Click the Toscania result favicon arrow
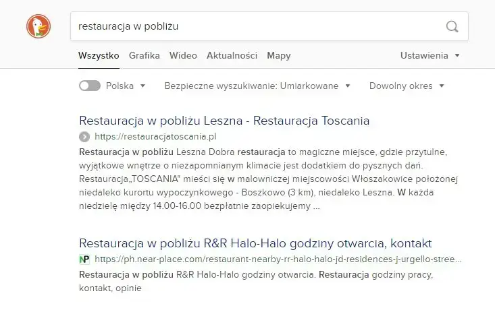The image size is (495, 310). point(84,137)
